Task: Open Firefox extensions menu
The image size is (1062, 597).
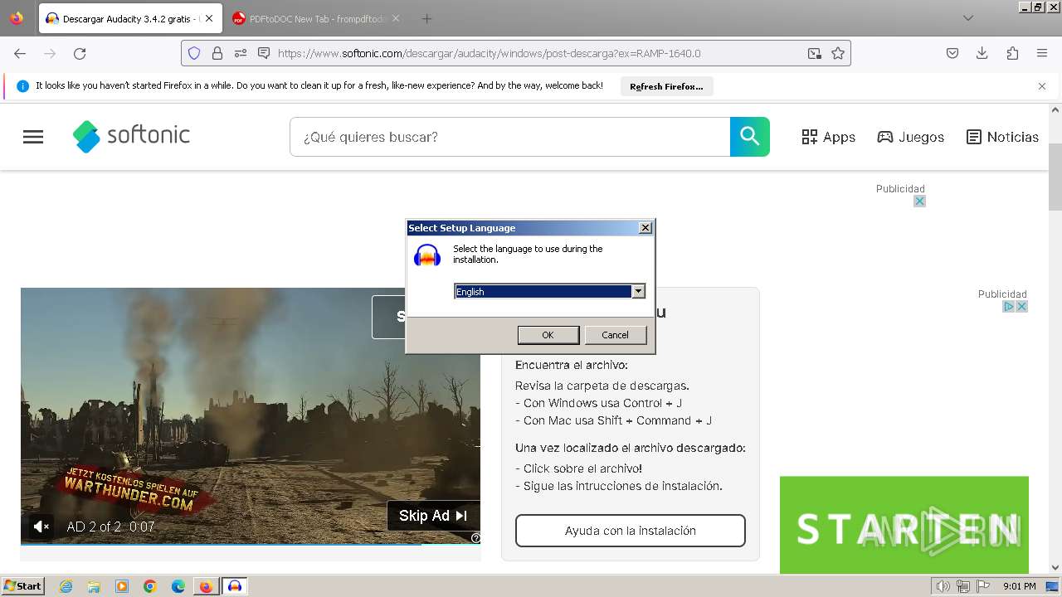Action: pos(1012,53)
